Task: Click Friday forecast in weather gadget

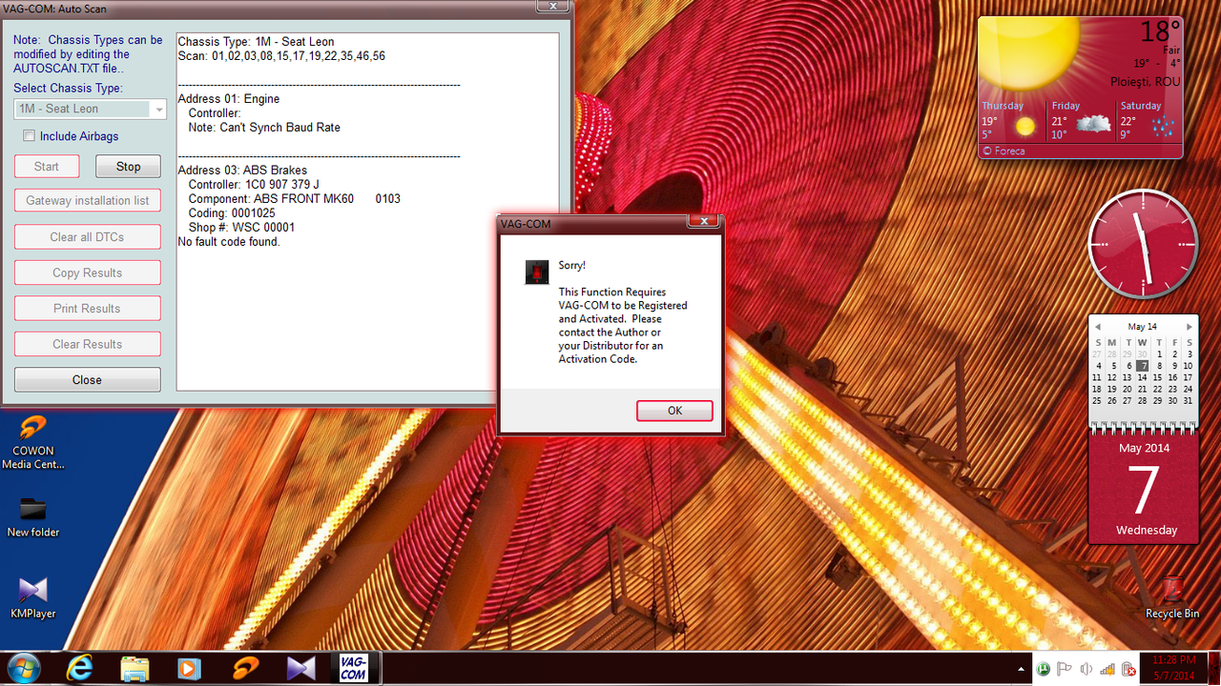Action: point(1081,120)
